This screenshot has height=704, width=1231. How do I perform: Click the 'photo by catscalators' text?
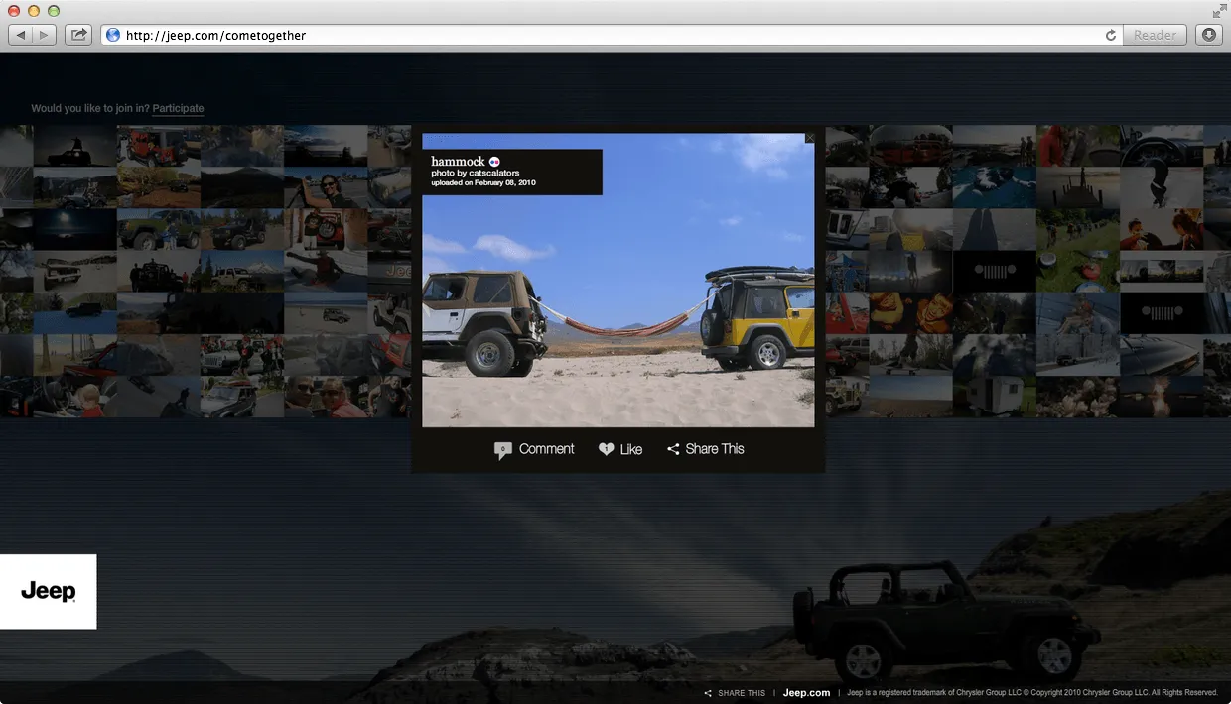click(x=475, y=174)
